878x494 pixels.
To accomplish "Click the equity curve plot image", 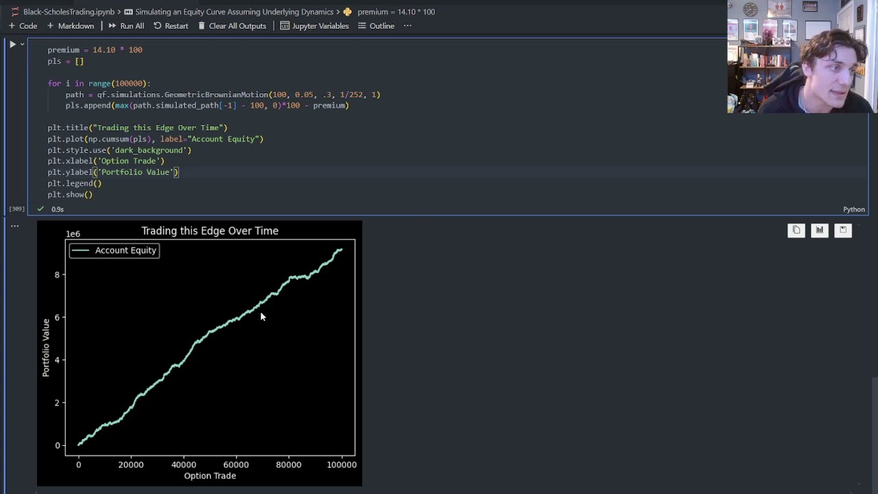I will tap(200, 353).
